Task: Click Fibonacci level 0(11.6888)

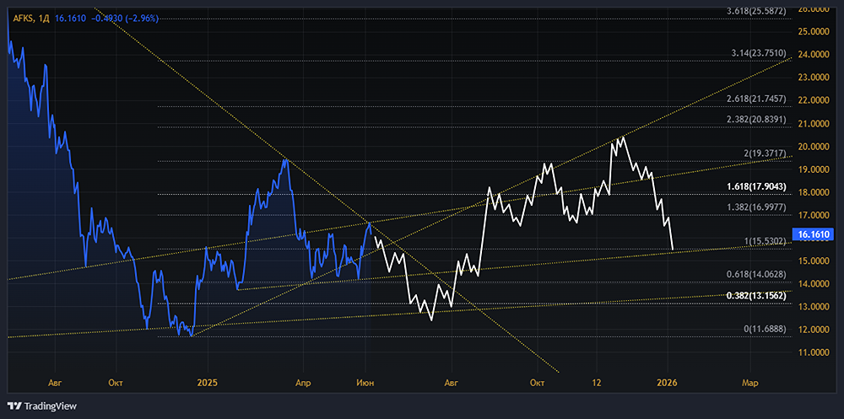Action: [763, 329]
